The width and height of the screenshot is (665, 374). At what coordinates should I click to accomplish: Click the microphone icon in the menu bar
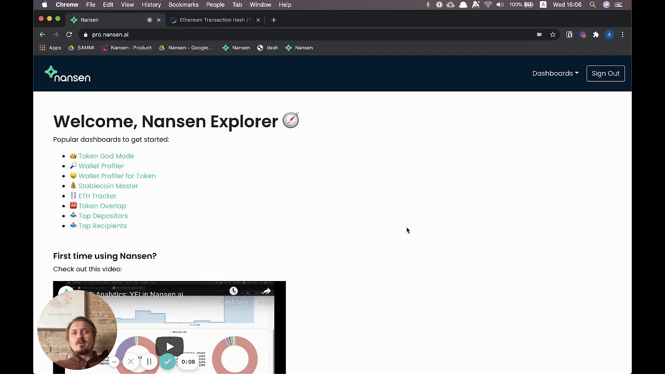point(428,5)
